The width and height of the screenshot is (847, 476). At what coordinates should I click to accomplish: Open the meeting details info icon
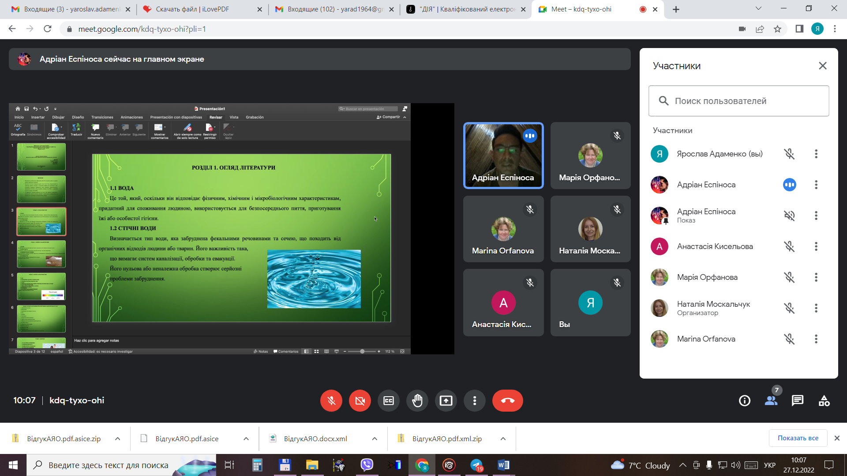(745, 401)
